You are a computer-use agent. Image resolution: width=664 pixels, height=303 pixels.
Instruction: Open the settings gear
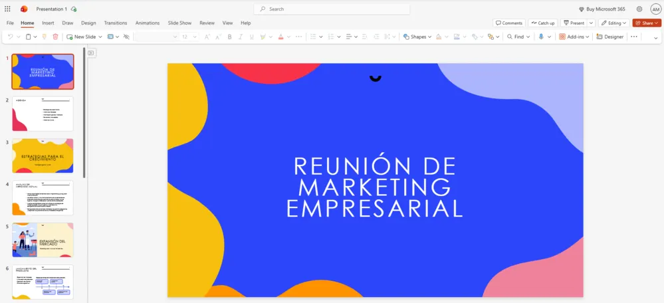(x=639, y=9)
